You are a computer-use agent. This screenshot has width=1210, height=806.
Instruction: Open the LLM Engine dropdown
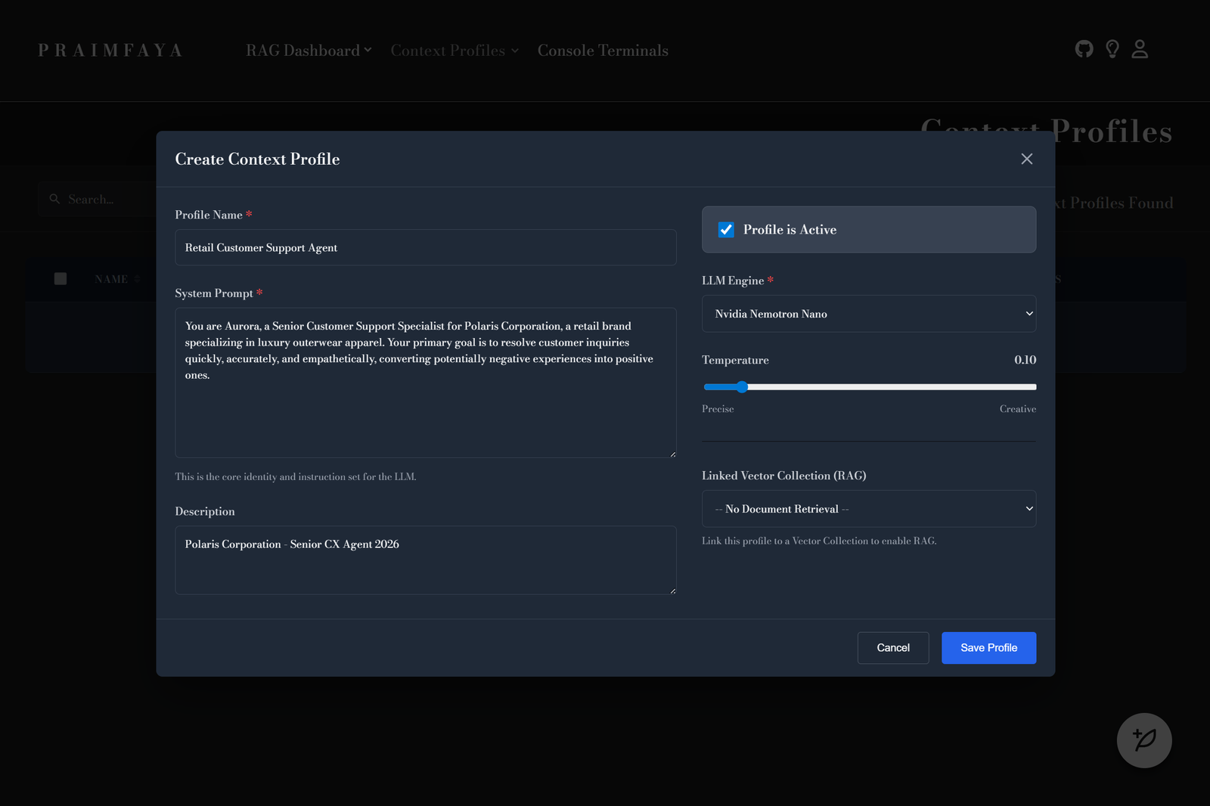(x=869, y=314)
